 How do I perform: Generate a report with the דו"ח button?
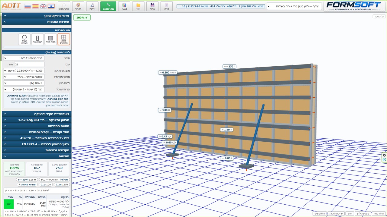click(167, 6)
